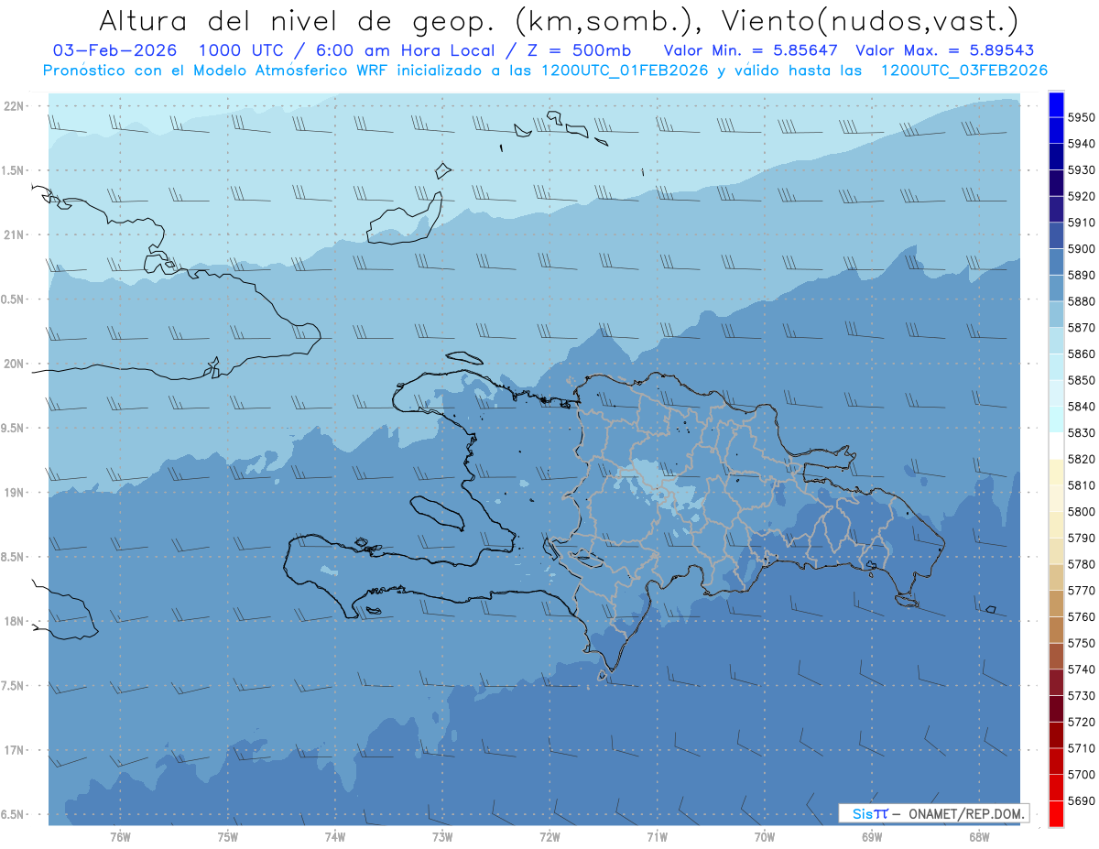Pick the color bar band between 5860 and 5870
This screenshot has width=1099, height=849.
[x=1055, y=340]
